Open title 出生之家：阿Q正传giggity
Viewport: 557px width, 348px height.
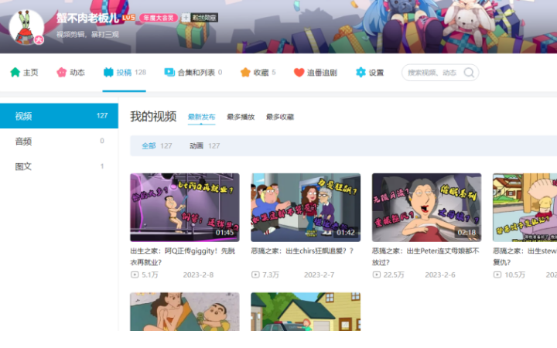(183, 257)
